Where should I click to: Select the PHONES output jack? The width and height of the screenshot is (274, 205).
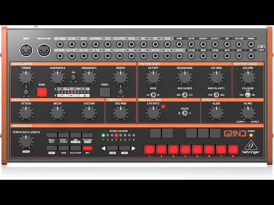251,44
